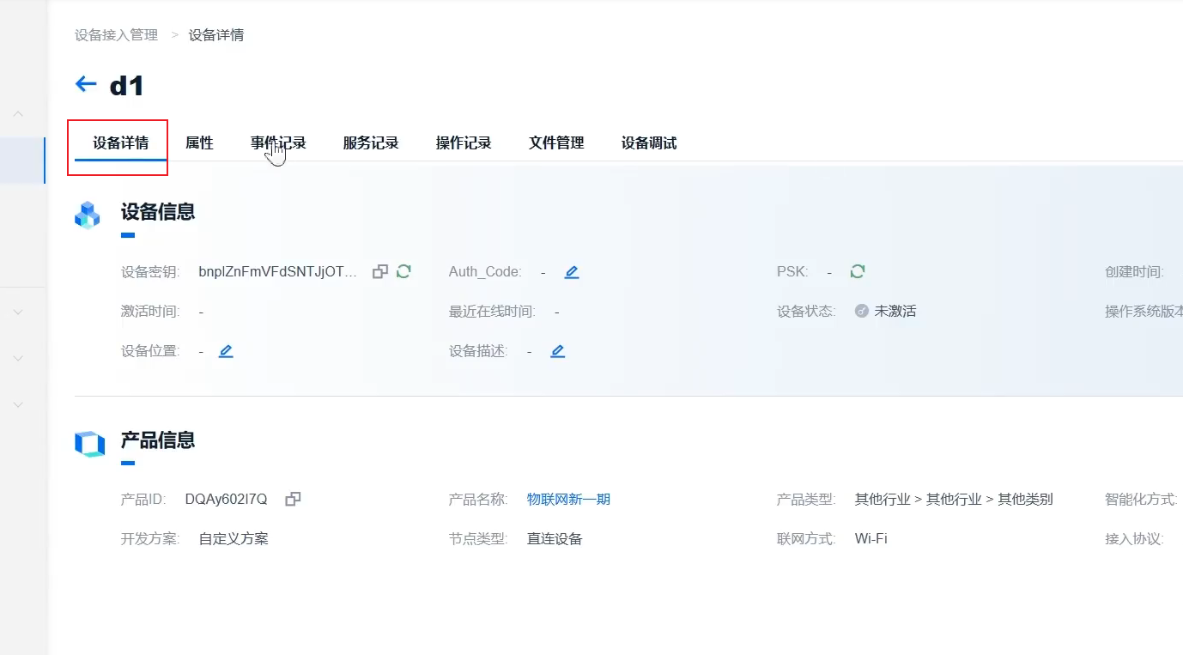The image size is (1183, 655).
Task: Copy the product ID DQAy602l7Q
Action: coord(293,499)
